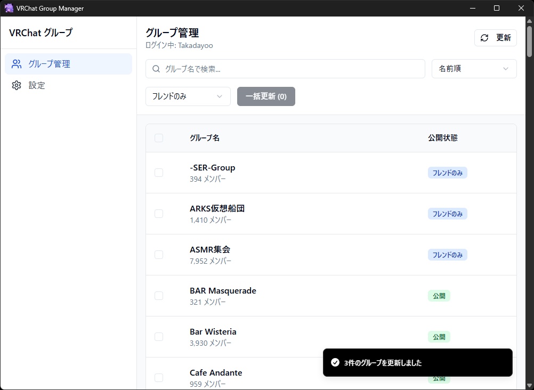The image size is (534, 390).
Task: Click the 公開 badge for BAR Masquerade
Action: pos(439,296)
